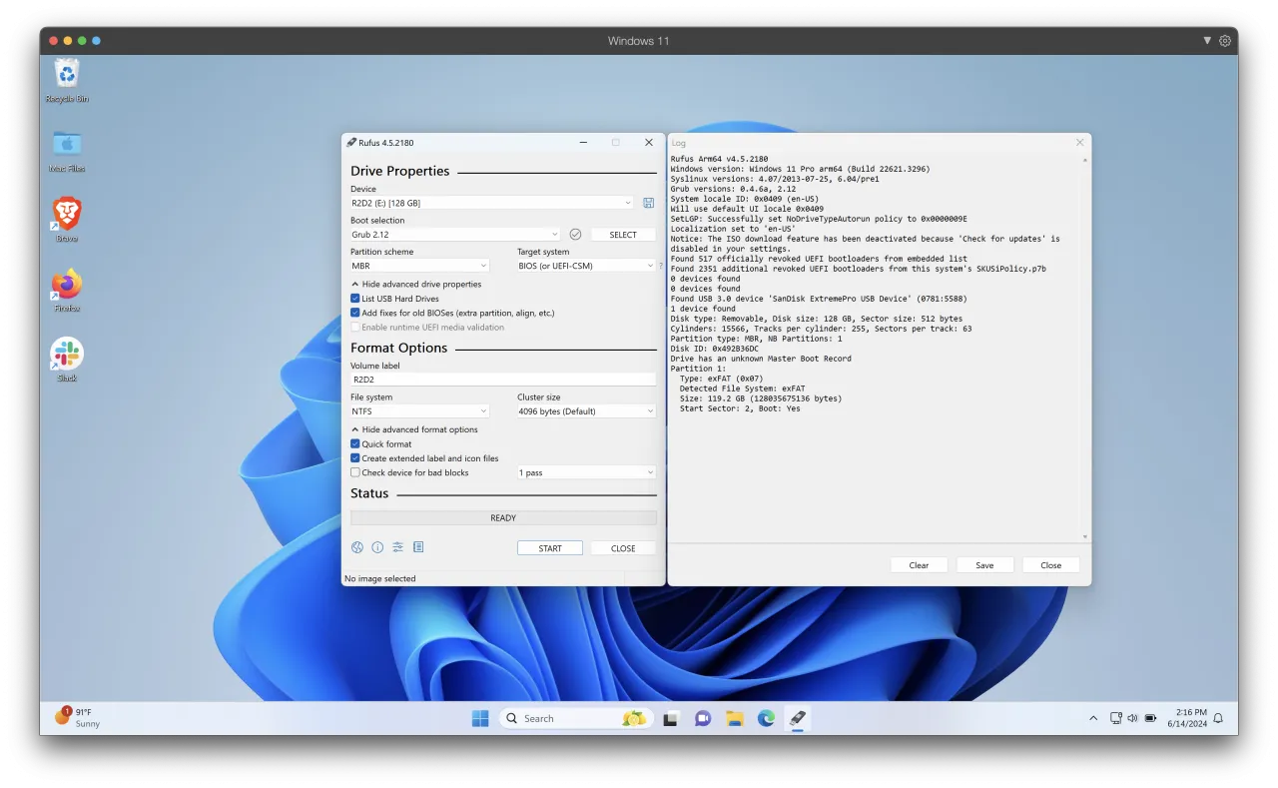Compute checksums via the checkmark icon
The height and width of the screenshot is (788, 1278).
coord(576,234)
